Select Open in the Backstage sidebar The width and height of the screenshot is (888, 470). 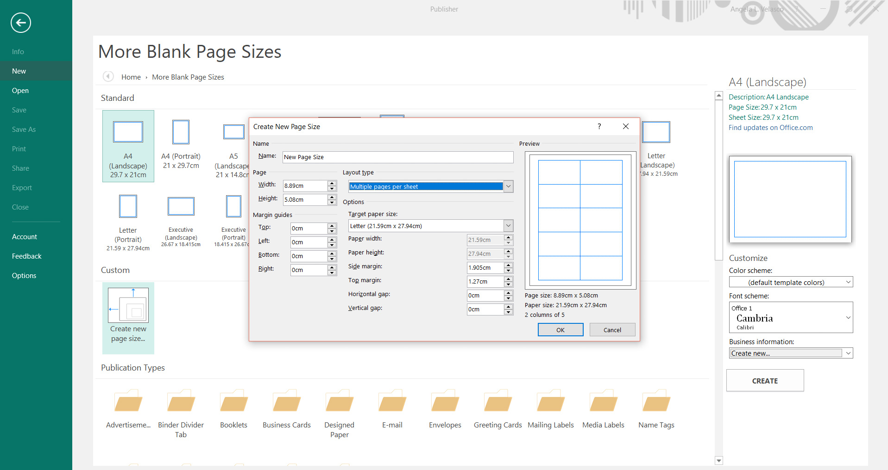pos(20,91)
